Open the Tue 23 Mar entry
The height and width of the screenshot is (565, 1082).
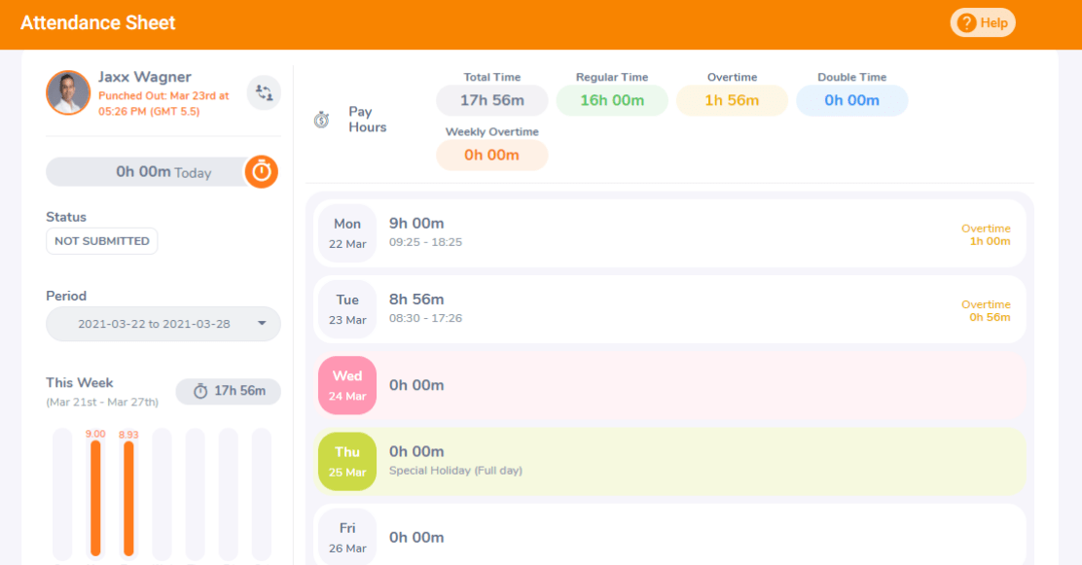click(668, 309)
